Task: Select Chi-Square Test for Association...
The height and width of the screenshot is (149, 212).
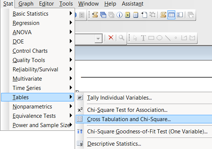Action: (144, 110)
